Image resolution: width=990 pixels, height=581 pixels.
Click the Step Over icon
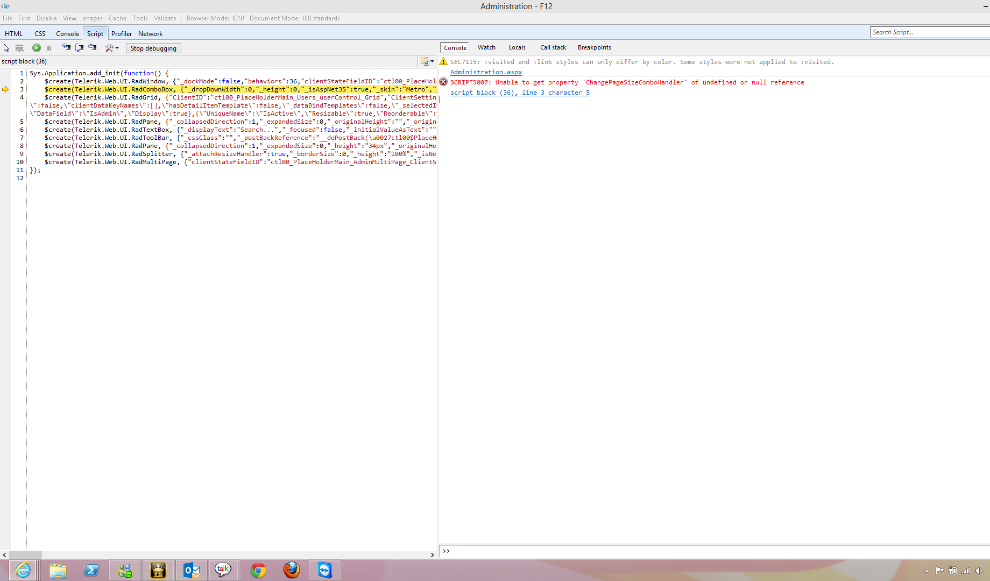coord(79,48)
